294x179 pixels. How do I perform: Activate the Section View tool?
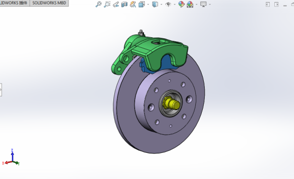(124, 4)
